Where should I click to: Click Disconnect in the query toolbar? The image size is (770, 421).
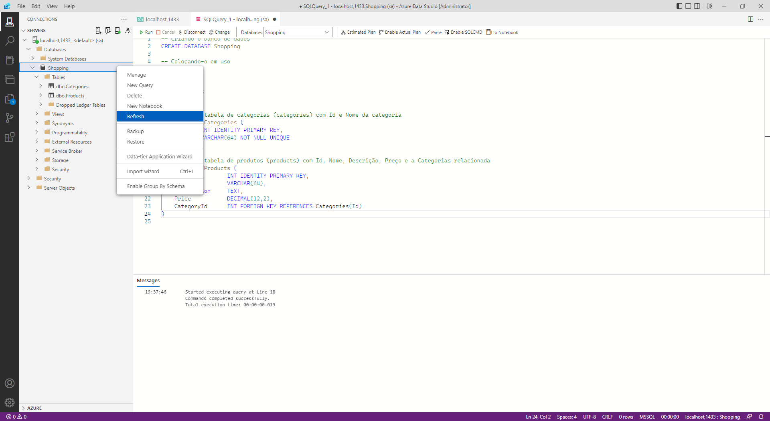[x=192, y=32]
